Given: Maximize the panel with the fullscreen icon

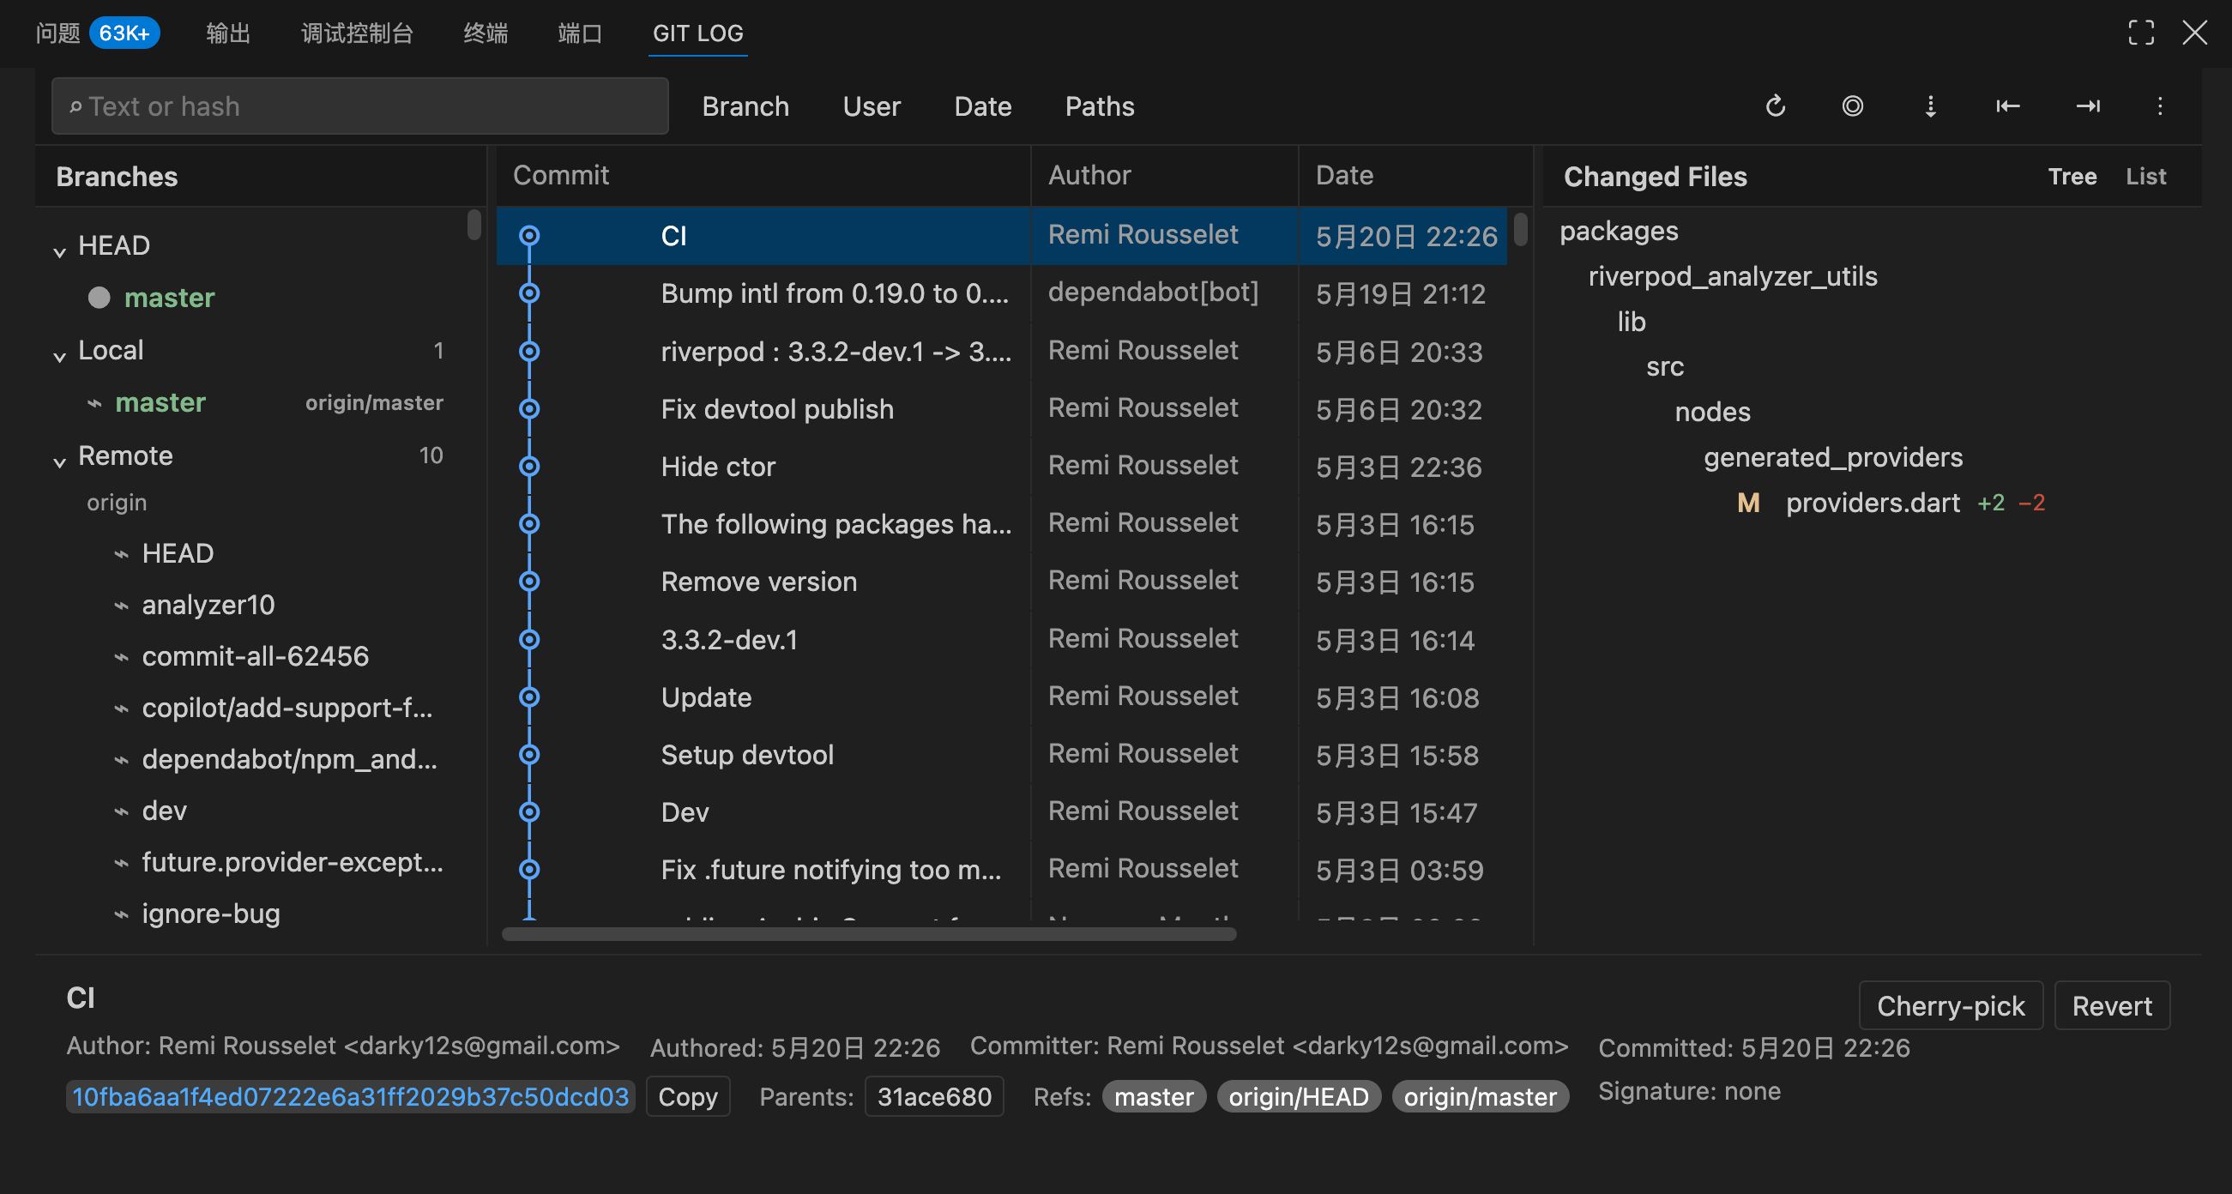Looking at the screenshot, I should pyautogui.click(x=2141, y=33).
